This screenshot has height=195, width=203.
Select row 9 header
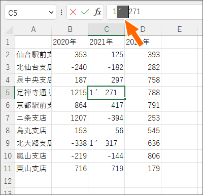pyautogui.click(x=8, y=143)
